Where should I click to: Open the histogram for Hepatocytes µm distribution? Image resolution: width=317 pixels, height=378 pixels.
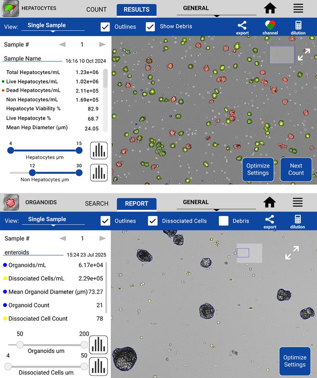pos(98,150)
